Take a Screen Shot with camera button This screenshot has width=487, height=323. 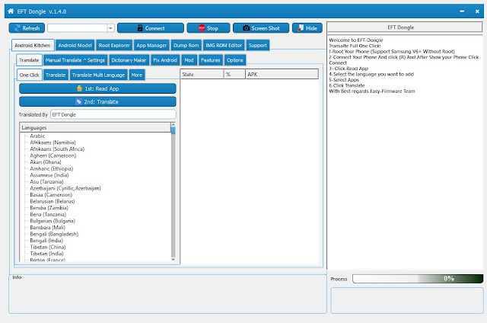(x=261, y=28)
